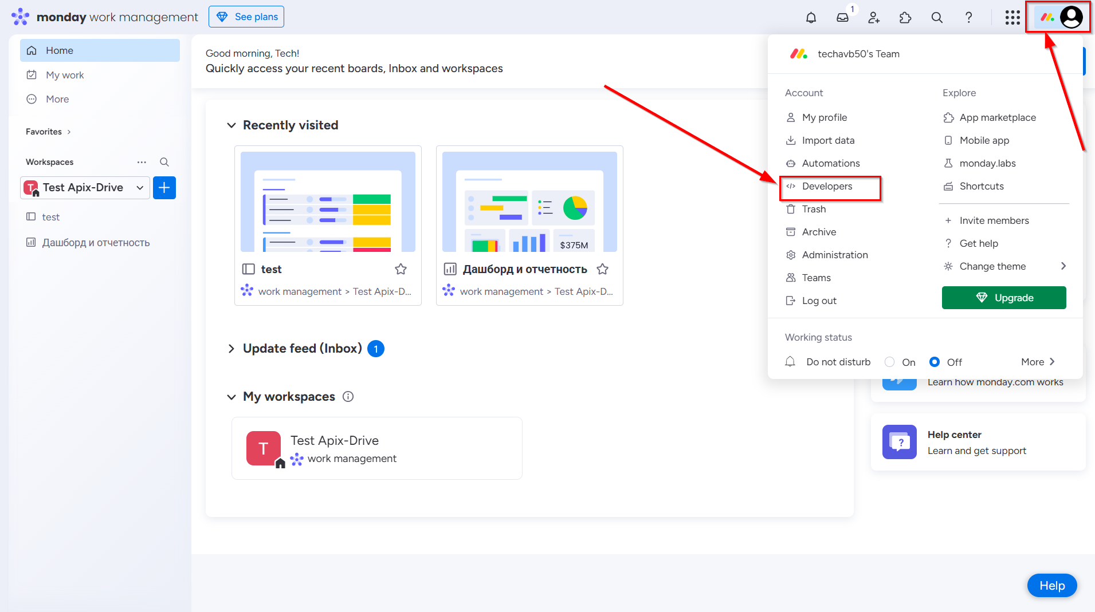Click the Help center chat icon

tap(899, 442)
